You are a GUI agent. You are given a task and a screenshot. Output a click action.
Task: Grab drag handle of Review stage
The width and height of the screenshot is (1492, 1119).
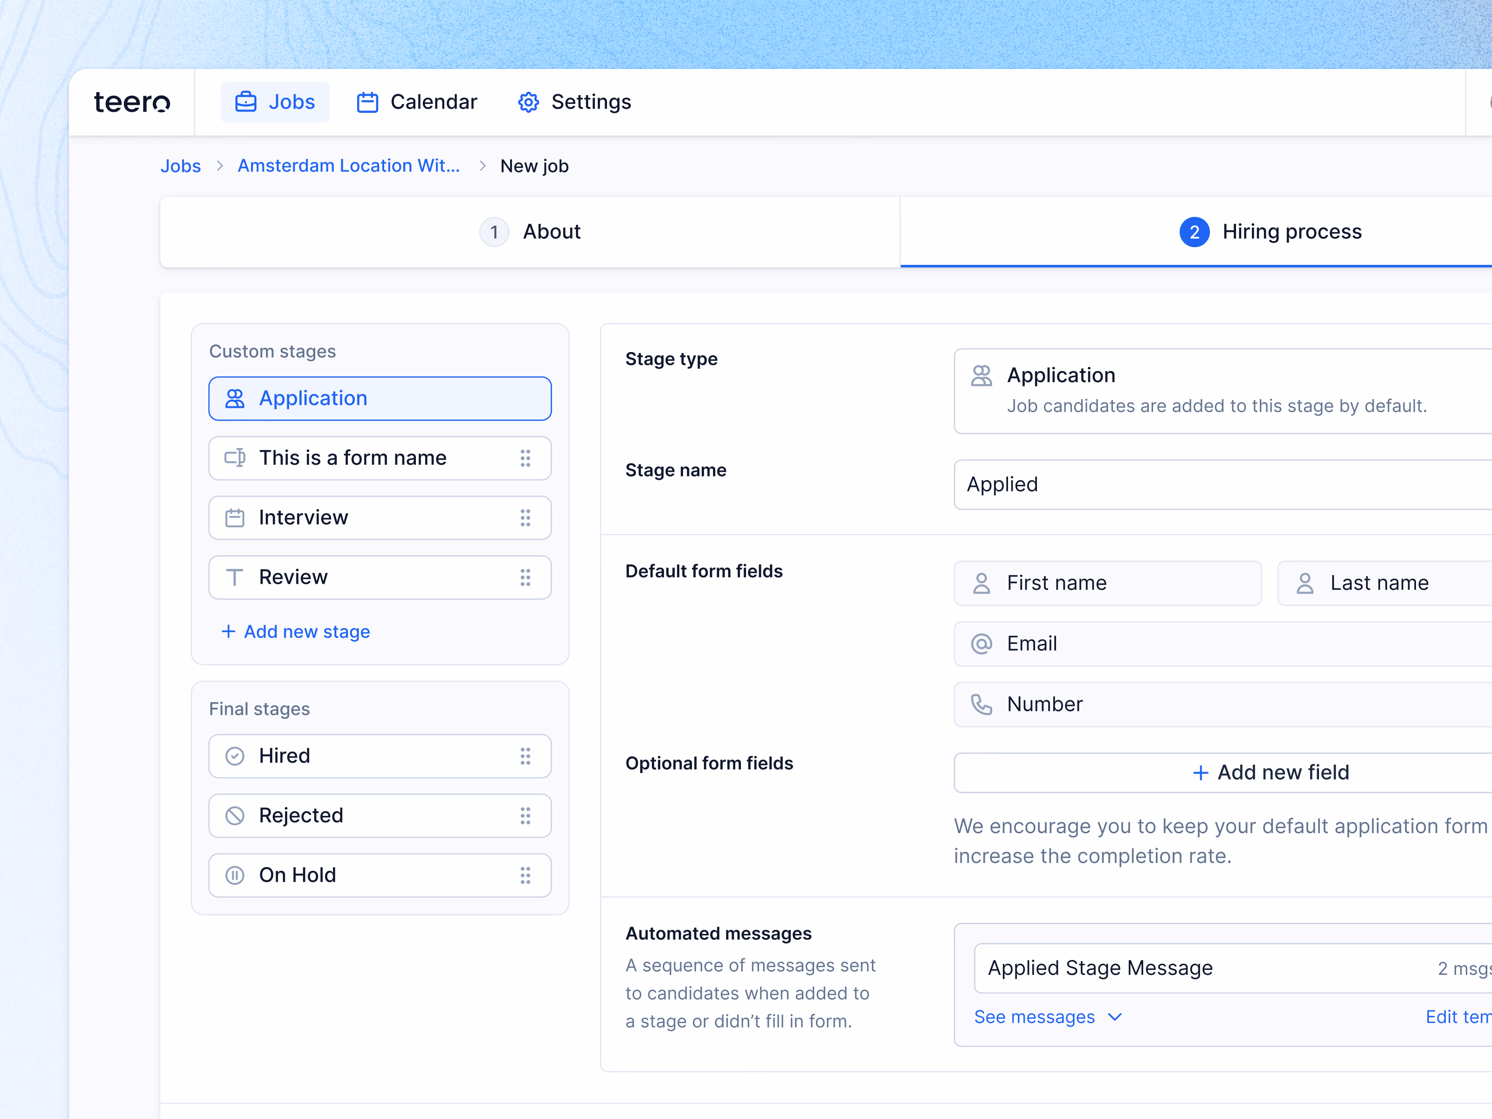(525, 577)
